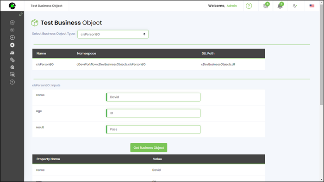Open the search-monitor sidebar icon

click(x=12, y=74)
